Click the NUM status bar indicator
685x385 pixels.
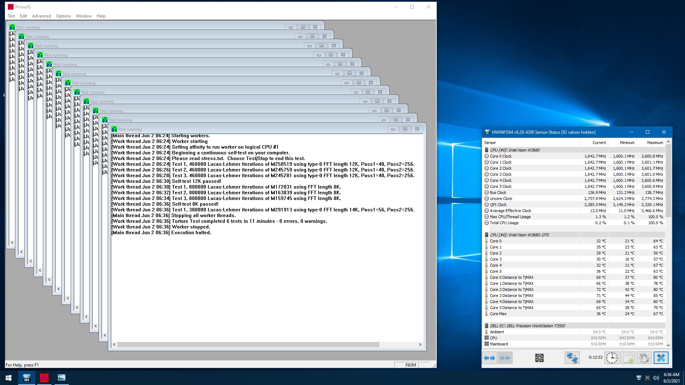tap(411, 365)
